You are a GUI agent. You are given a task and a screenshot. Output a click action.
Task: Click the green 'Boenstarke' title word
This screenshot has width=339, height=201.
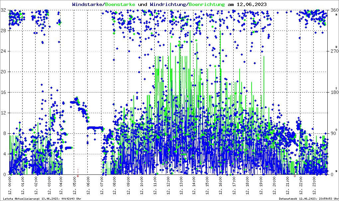coord(120,4)
